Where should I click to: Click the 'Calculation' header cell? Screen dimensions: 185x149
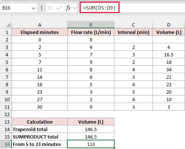coord(40,122)
